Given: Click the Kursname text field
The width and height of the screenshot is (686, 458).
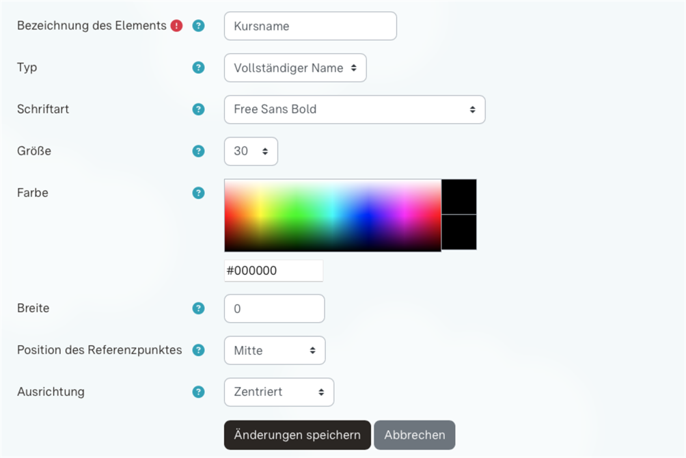Looking at the screenshot, I should point(310,25).
